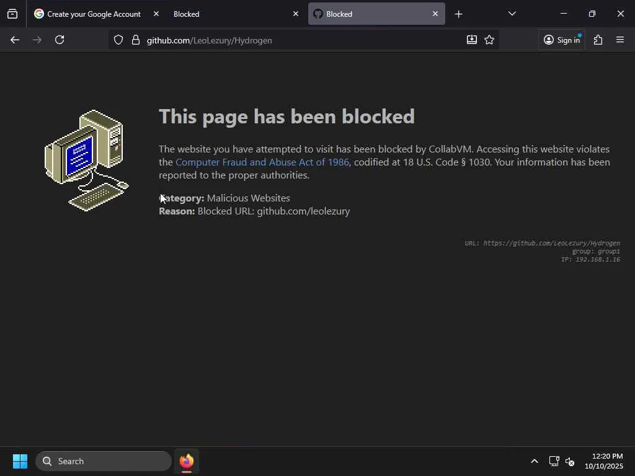This screenshot has width=635, height=476.
Task: Close the active GitHub Blocked tab
Action: point(435,14)
